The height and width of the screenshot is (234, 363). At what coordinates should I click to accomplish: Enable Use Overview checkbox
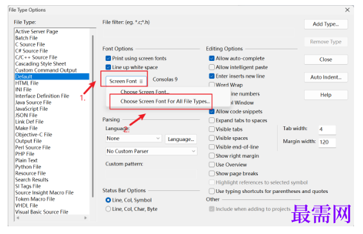tap(212, 165)
